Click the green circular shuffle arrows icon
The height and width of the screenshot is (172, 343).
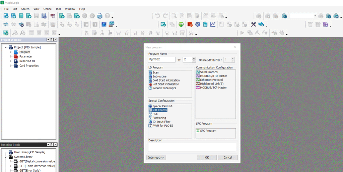(x=181, y=24)
